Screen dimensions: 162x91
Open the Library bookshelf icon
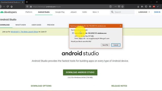[142, 7]
